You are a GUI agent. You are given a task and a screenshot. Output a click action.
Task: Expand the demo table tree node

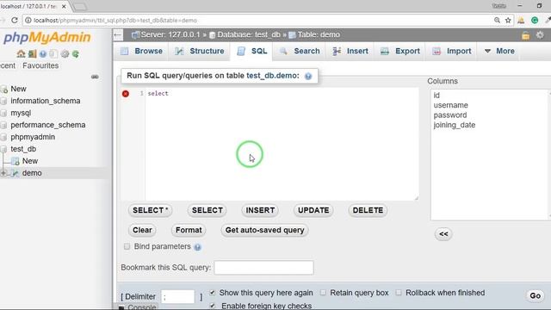pos(3,173)
